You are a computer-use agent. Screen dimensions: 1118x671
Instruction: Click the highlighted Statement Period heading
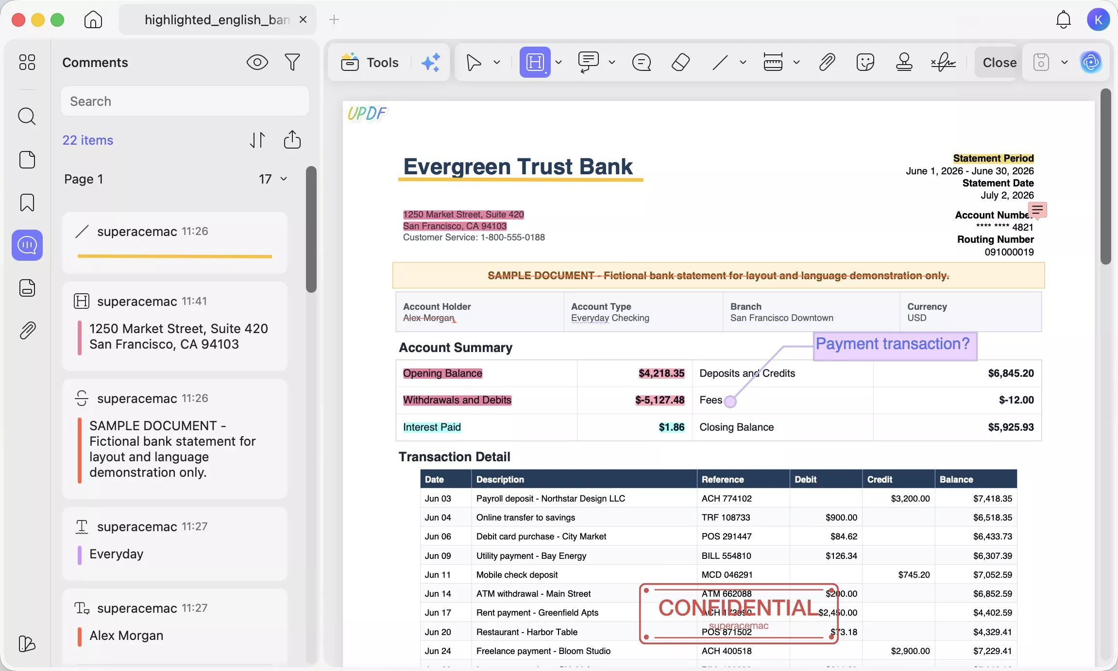(993, 158)
